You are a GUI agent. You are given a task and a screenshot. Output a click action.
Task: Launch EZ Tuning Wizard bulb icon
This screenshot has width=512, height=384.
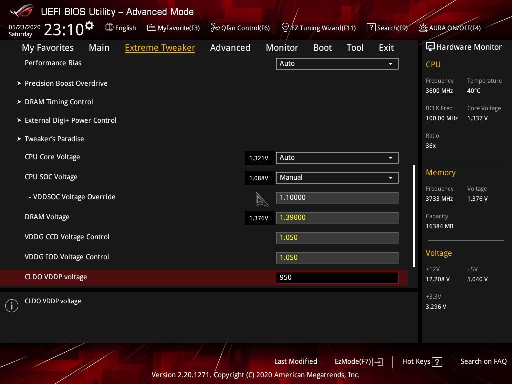pyautogui.click(x=285, y=28)
